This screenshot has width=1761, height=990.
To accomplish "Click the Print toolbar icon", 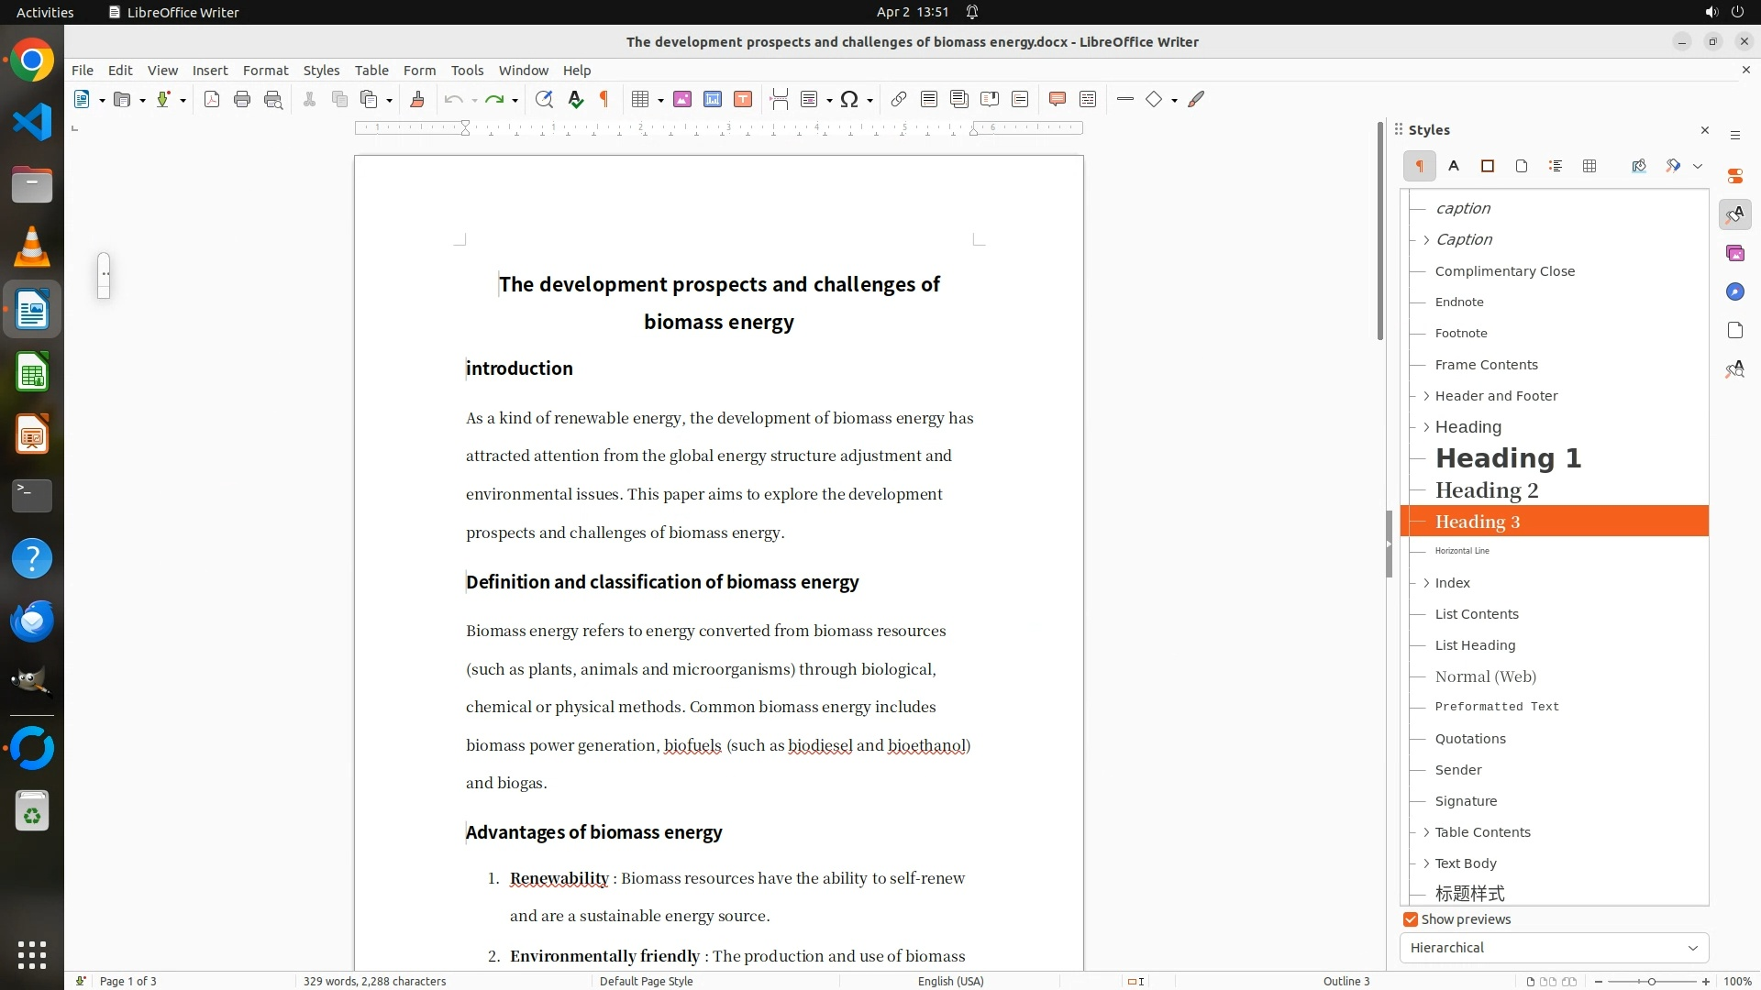I will (242, 100).
